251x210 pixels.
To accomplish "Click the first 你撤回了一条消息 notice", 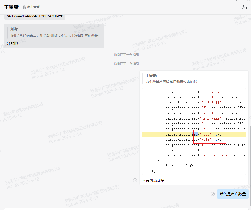I will 126,54.
